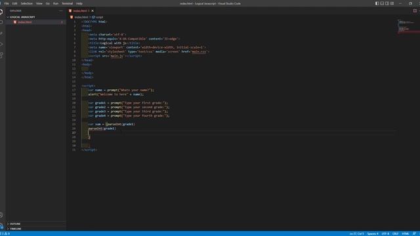Click line number 16 in gutter
This screenshot has width=420, height=236.
pyautogui.click(x=74, y=86)
